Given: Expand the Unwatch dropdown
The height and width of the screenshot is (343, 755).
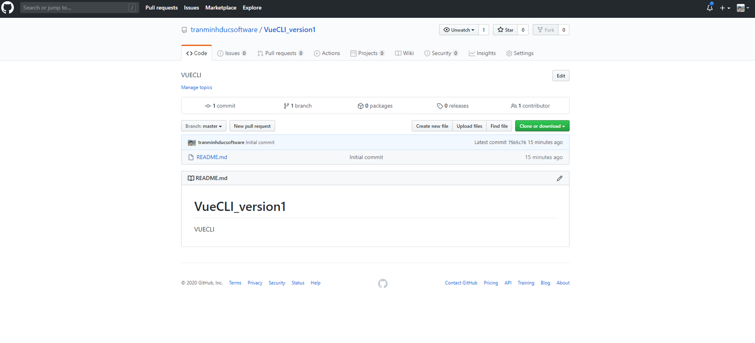Looking at the screenshot, I should point(459,30).
